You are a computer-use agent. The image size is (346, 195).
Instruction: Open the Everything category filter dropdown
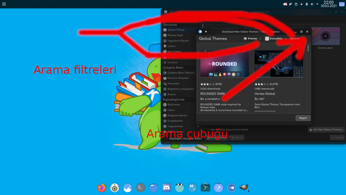[276, 38]
